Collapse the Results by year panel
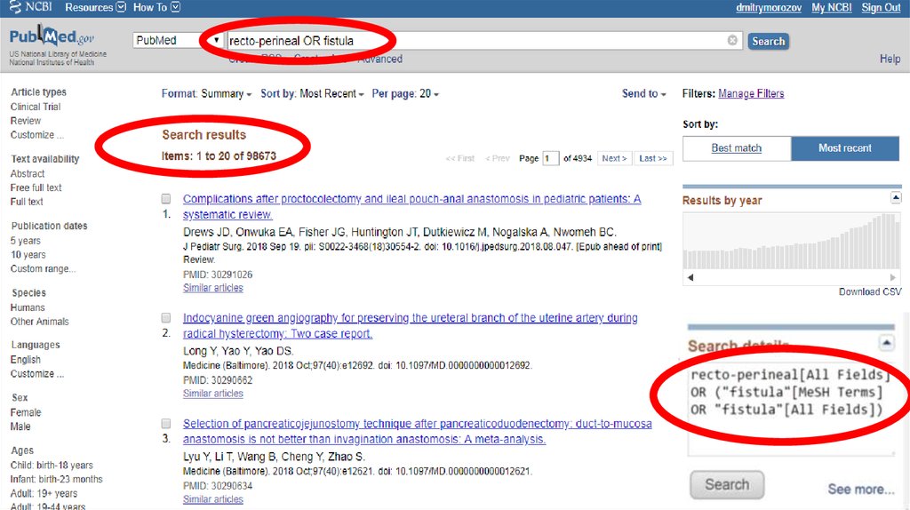 pos(896,198)
